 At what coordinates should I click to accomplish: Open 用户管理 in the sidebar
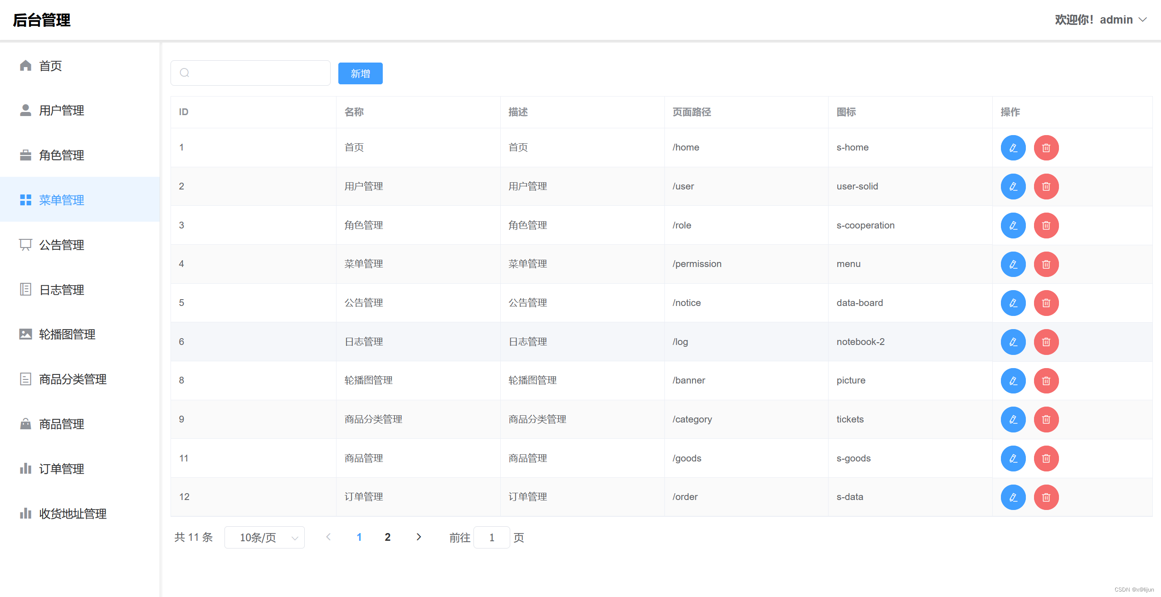click(x=80, y=110)
